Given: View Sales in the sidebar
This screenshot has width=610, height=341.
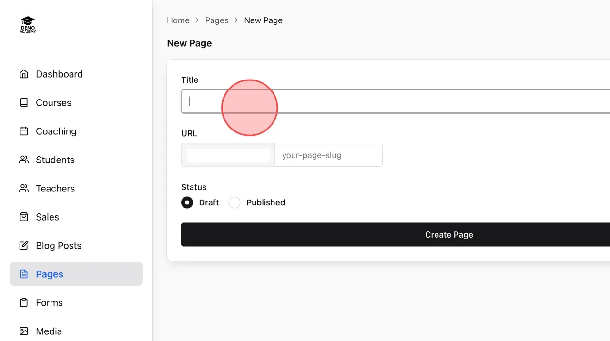Looking at the screenshot, I should (76, 217).
